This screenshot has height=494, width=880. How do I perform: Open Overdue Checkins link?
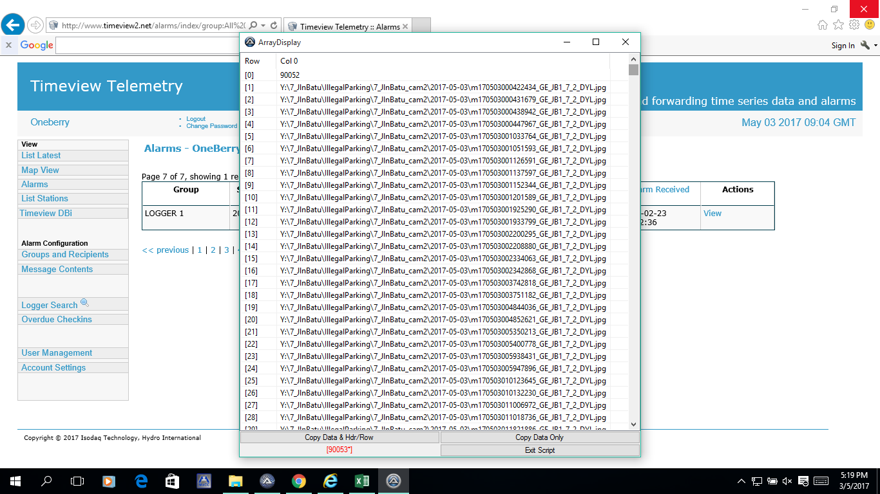pos(57,319)
